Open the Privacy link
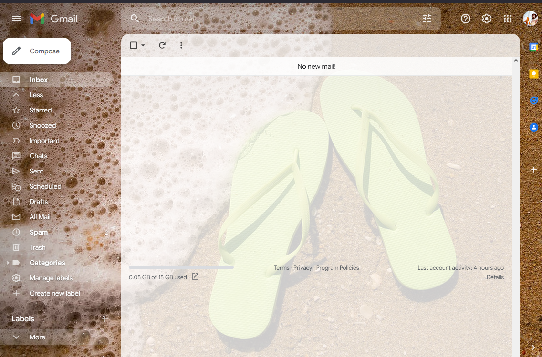The height and width of the screenshot is (357, 542). [x=302, y=268]
